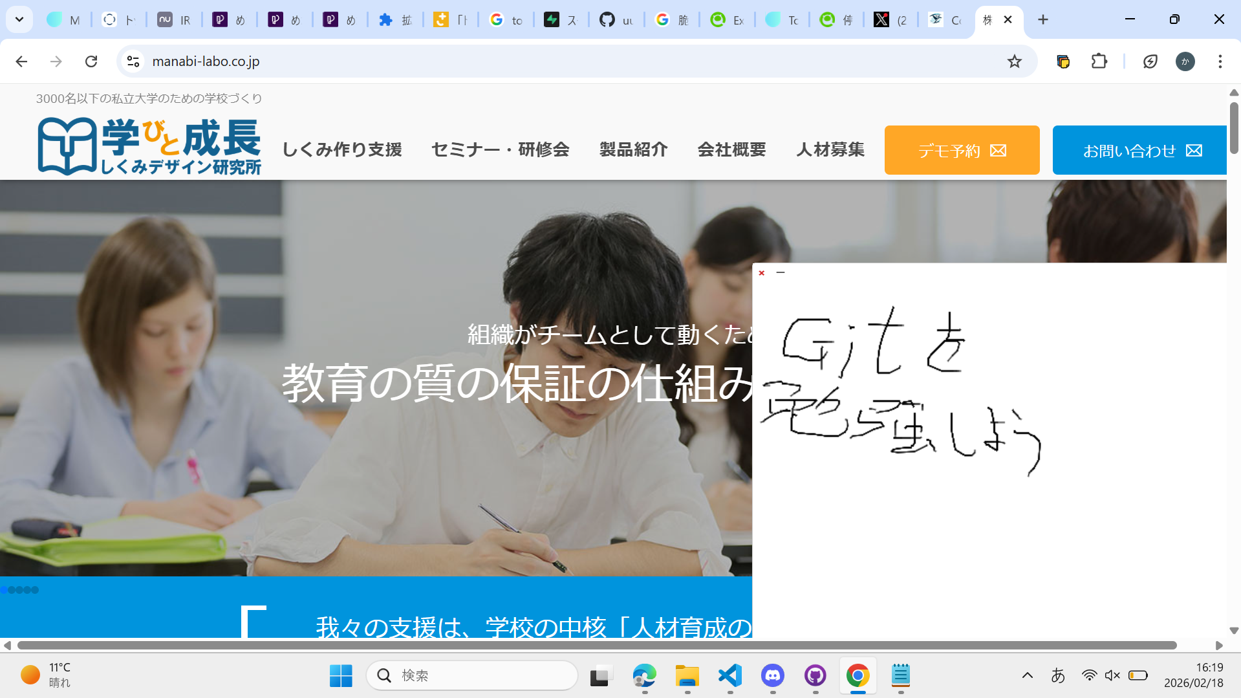Expand the tab search dropdown arrow

19,19
